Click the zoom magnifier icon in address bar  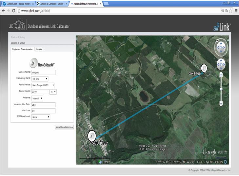[223, 11]
